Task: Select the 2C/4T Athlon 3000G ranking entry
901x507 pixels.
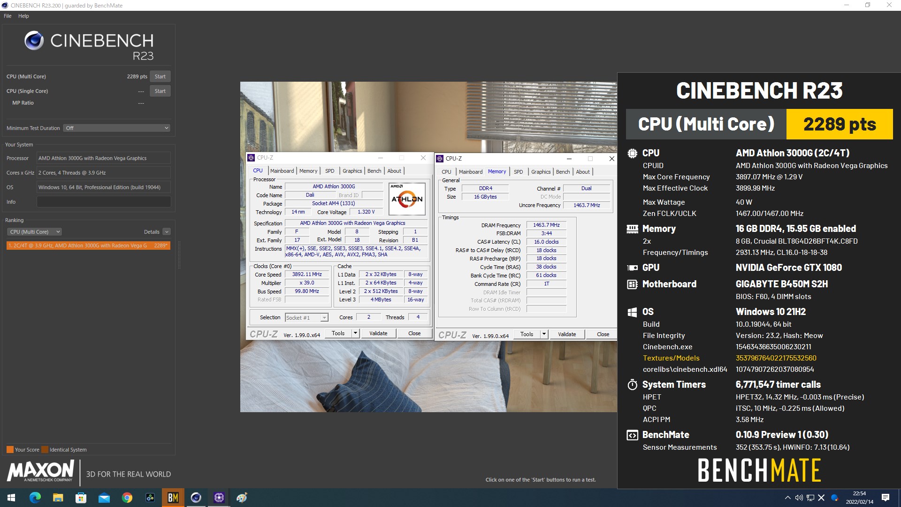Action: click(88, 246)
